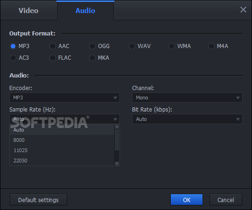
Task: Choose 8000 sample rate option
Action: click(x=62, y=140)
